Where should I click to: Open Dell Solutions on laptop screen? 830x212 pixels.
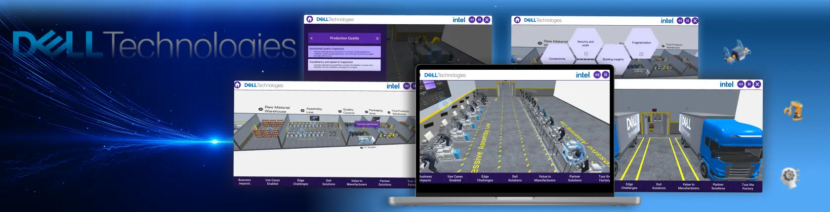(515, 178)
